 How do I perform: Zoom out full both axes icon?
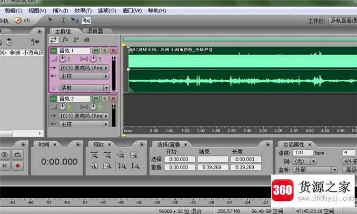(120, 155)
